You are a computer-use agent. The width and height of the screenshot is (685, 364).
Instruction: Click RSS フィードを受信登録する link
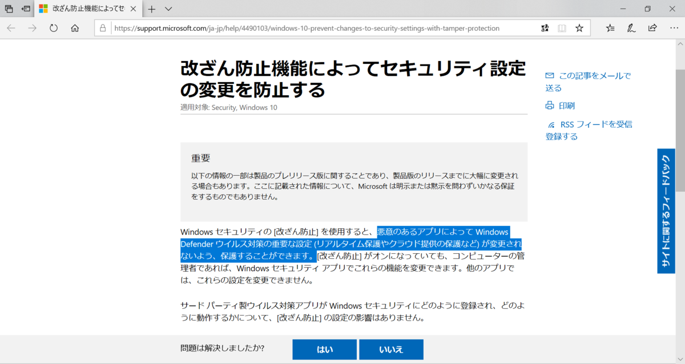pyautogui.click(x=589, y=130)
